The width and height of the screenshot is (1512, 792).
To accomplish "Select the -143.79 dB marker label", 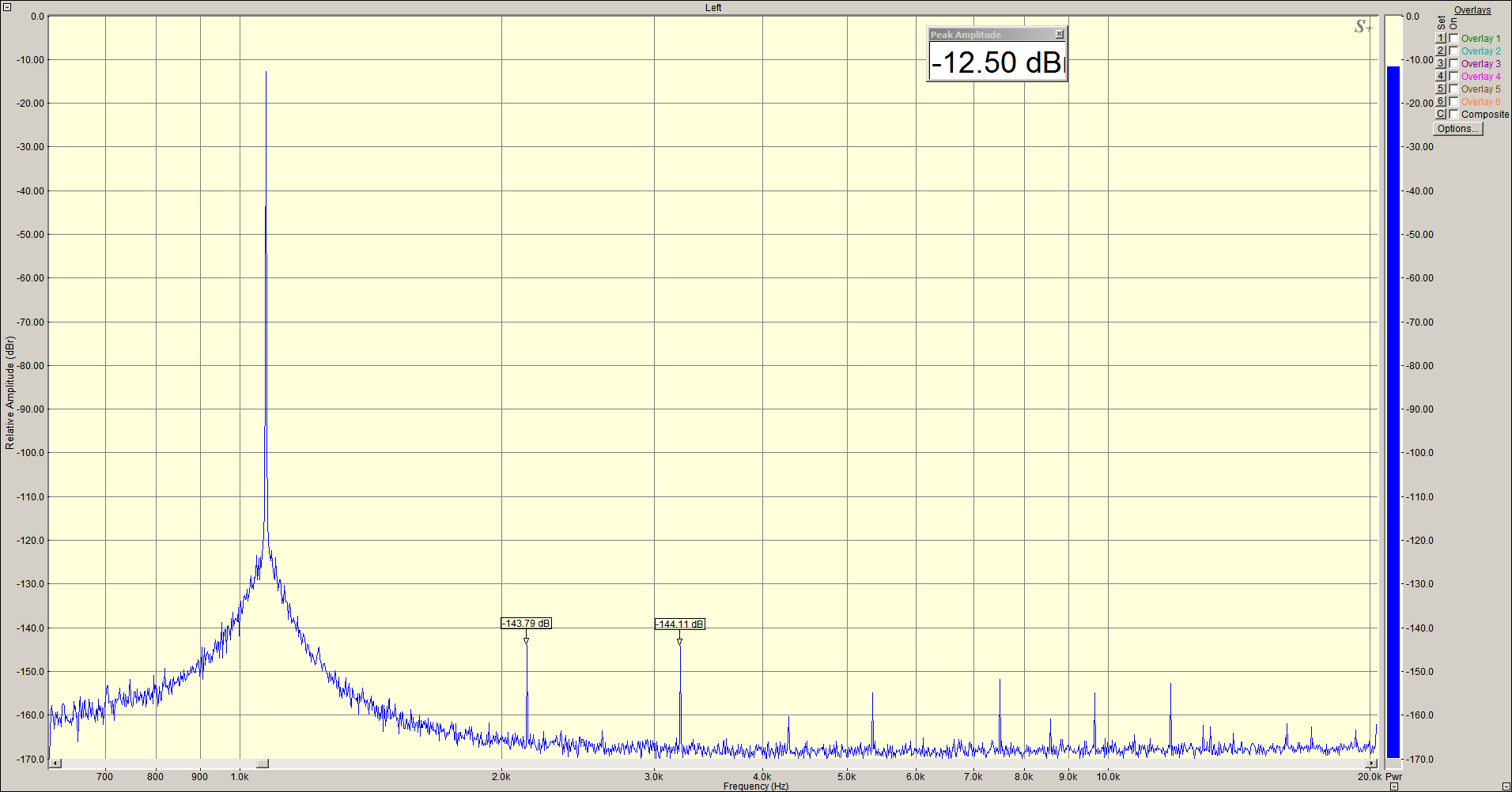I will click(526, 624).
